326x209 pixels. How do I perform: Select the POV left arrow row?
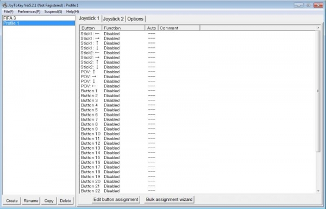coord(198,86)
